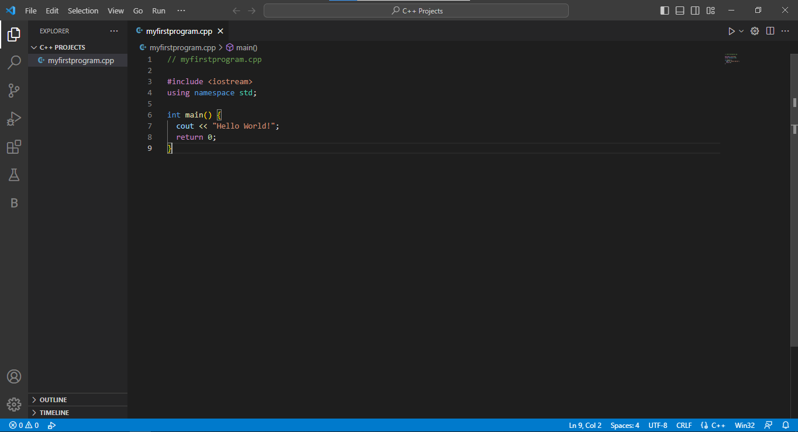Click the editor minimap
The image size is (798, 432).
tap(732, 58)
